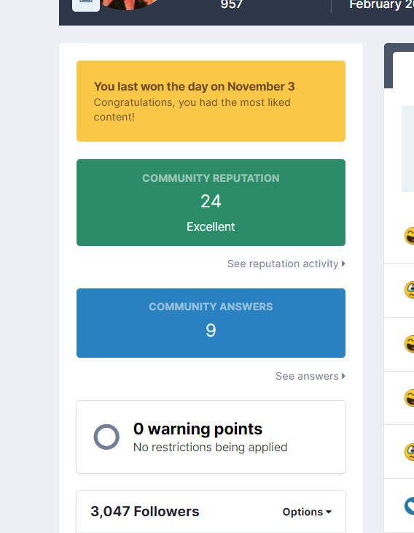Click the arrow beside See answers
The image size is (414, 533).
343,376
